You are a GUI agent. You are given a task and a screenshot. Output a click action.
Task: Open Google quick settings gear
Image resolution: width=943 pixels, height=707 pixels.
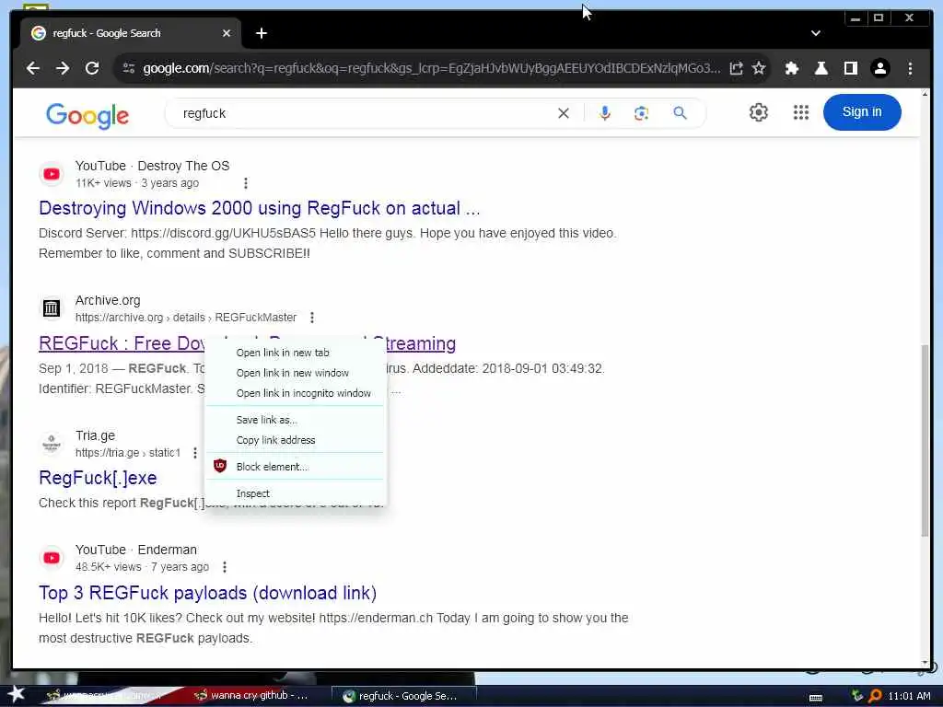click(759, 112)
